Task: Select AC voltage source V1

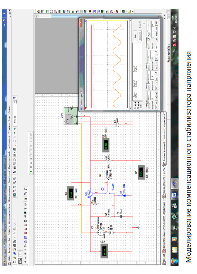Action: [x=101, y=232]
